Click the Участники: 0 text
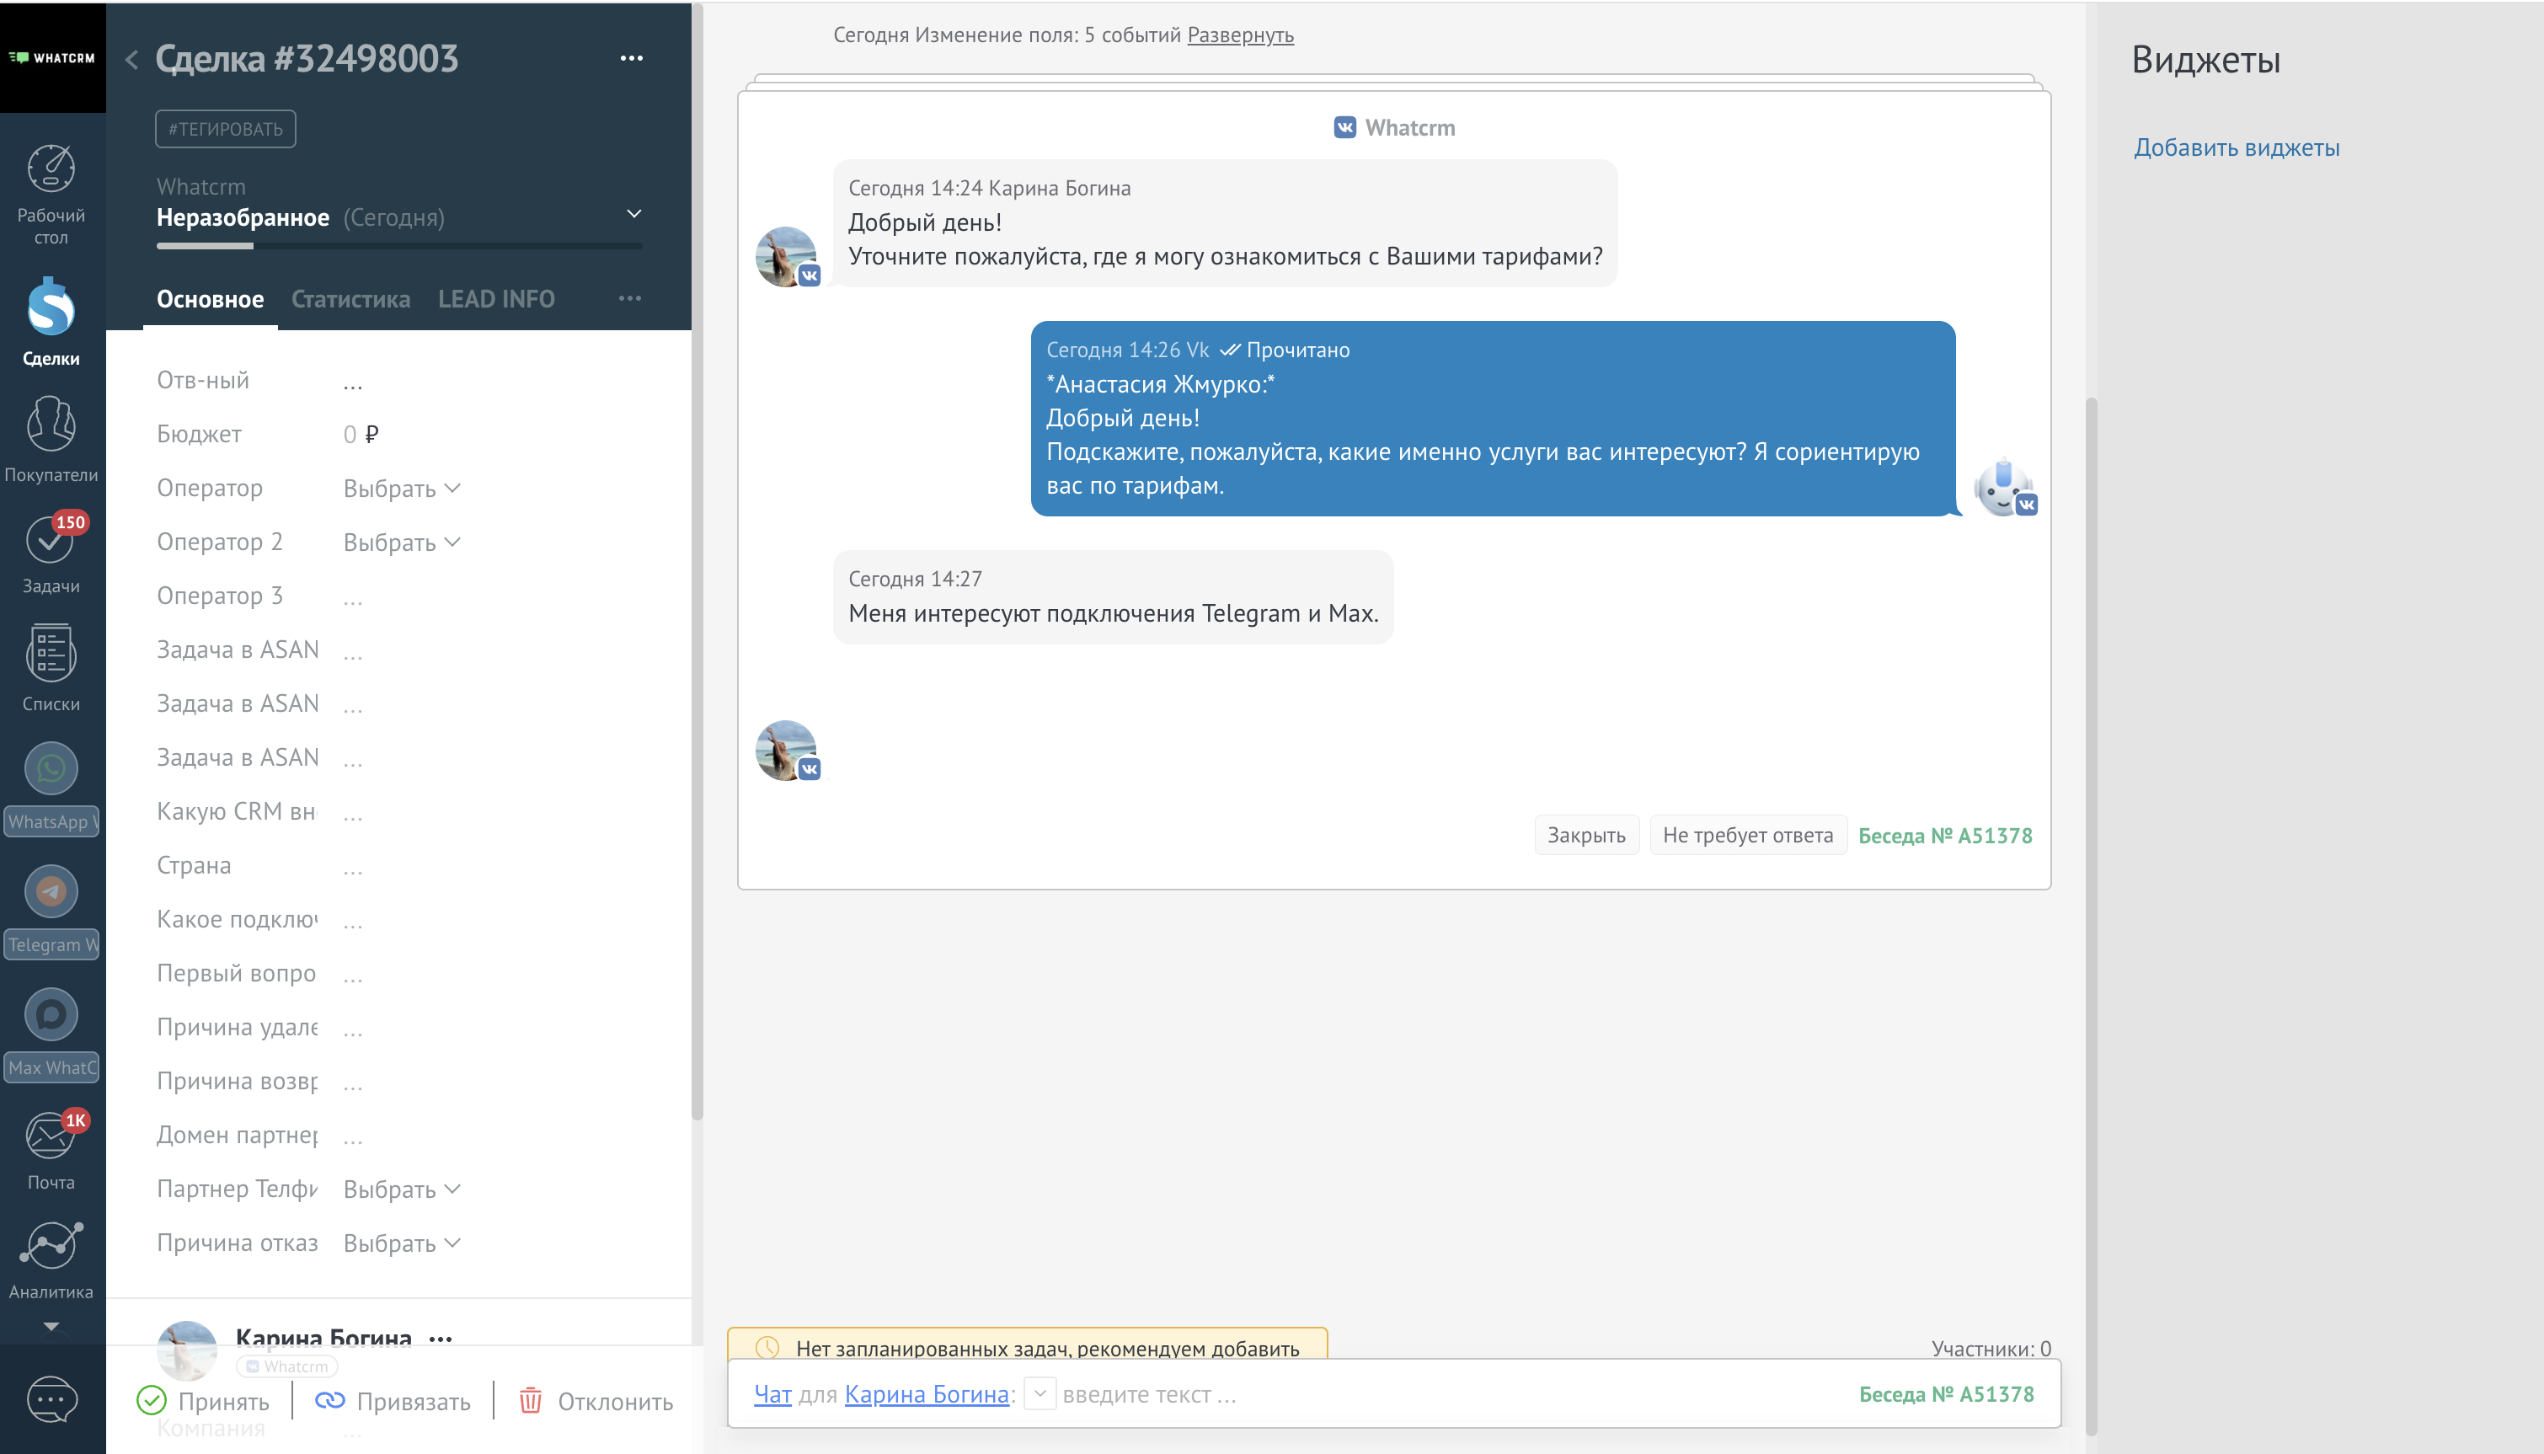 pyautogui.click(x=1991, y=1348)
